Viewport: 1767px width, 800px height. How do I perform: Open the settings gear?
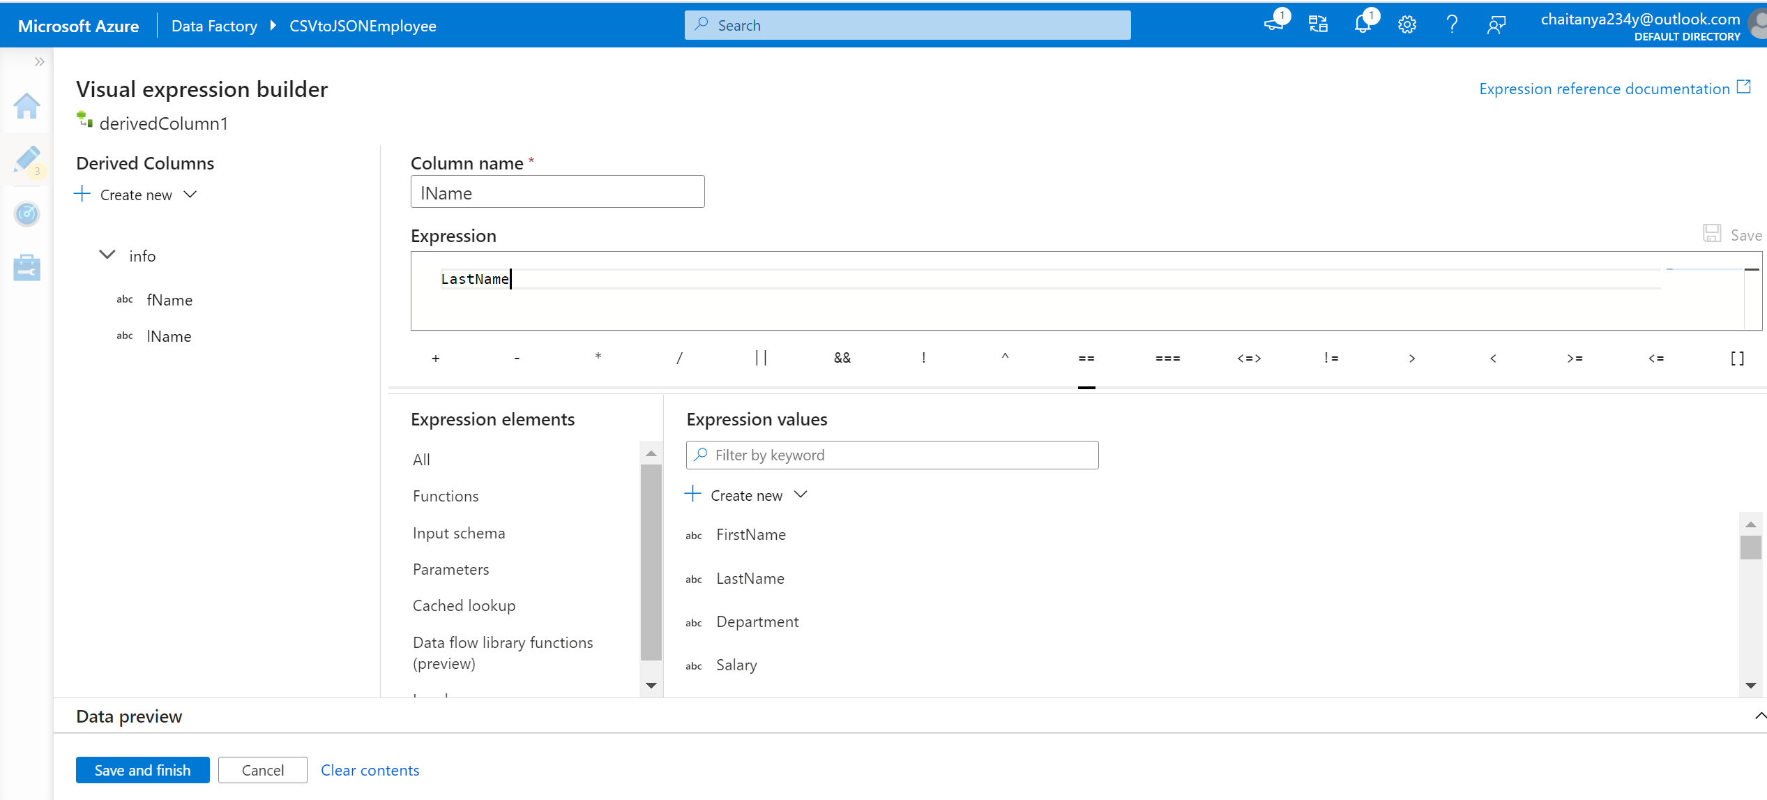(x=1407, y=25)
